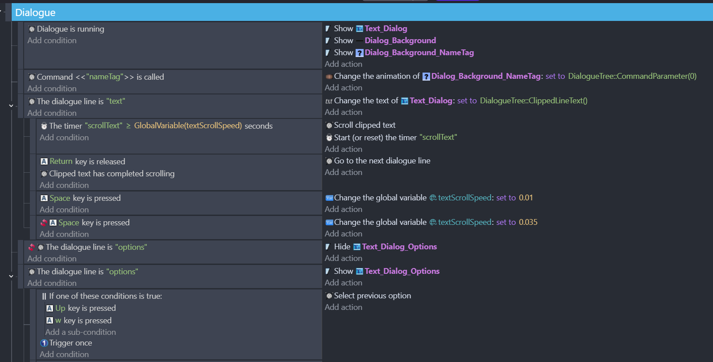Edit the GlobalVariable(textScrollSpeed) timer value
The image size is (713, 362).
point(188,126)
